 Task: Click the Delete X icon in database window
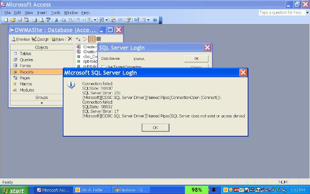(x=70, y=39)
